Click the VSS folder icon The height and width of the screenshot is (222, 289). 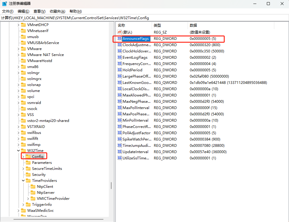coord(23,114)
